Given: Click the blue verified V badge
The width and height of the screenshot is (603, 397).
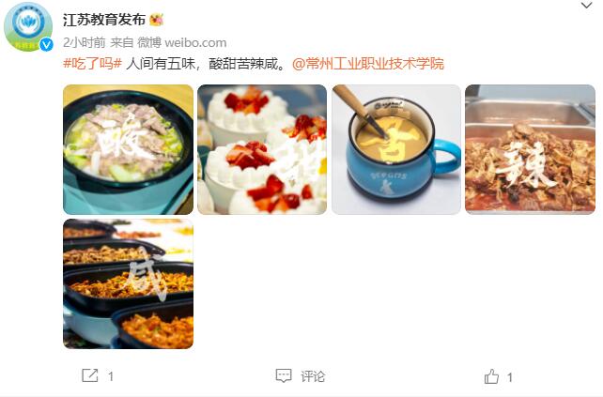Looking at the screenshot, I should click(47, 45).
